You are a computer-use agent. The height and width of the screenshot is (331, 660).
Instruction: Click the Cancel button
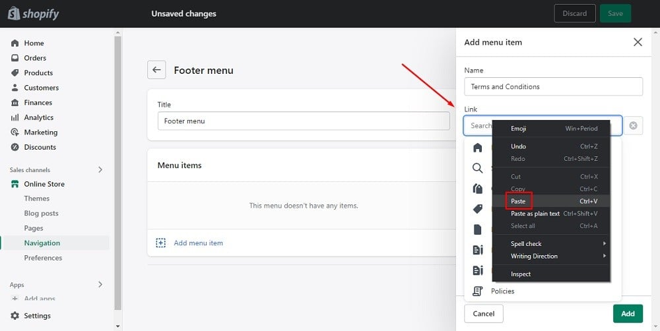pos(484,313)
